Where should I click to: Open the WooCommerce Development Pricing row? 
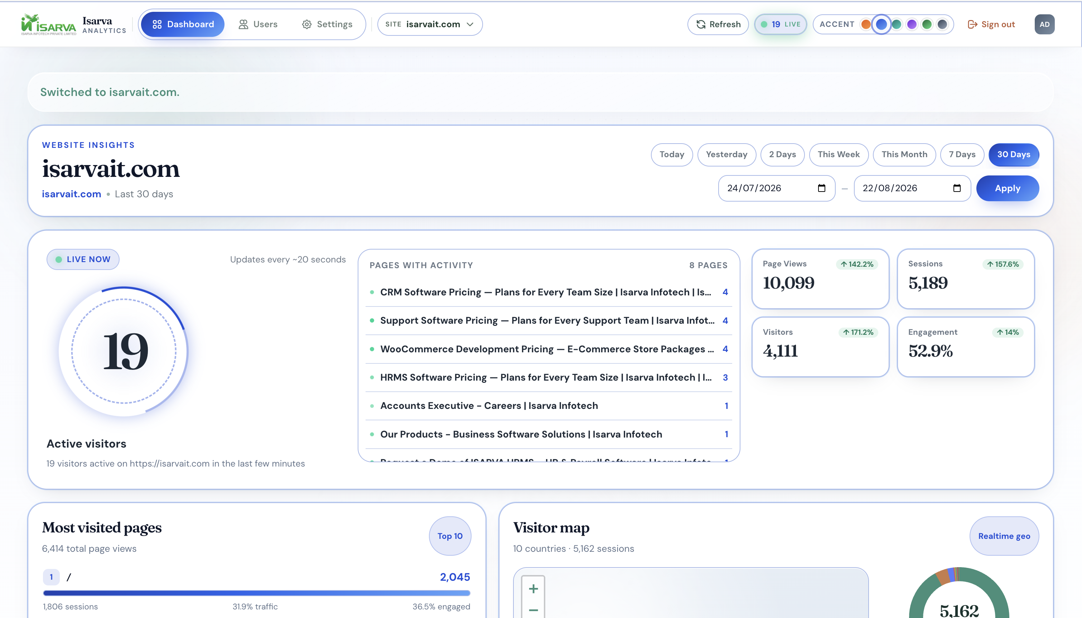point(549,349)
